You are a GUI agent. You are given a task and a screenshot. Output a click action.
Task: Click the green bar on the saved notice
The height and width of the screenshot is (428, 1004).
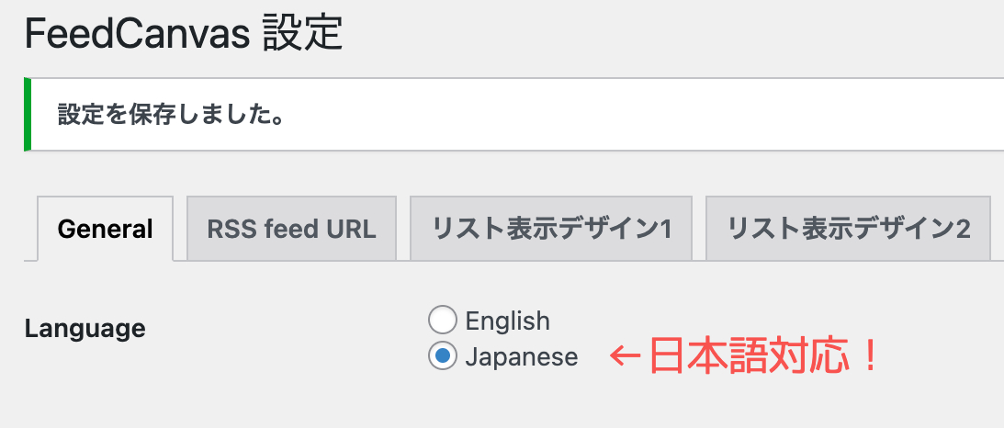(x=28, y=115)
